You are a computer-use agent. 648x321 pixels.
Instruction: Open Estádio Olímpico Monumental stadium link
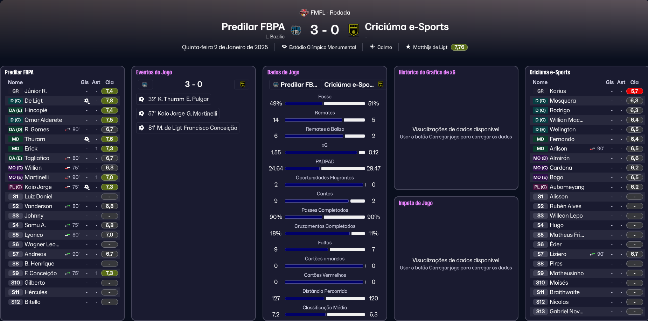[x=322, y=47]
